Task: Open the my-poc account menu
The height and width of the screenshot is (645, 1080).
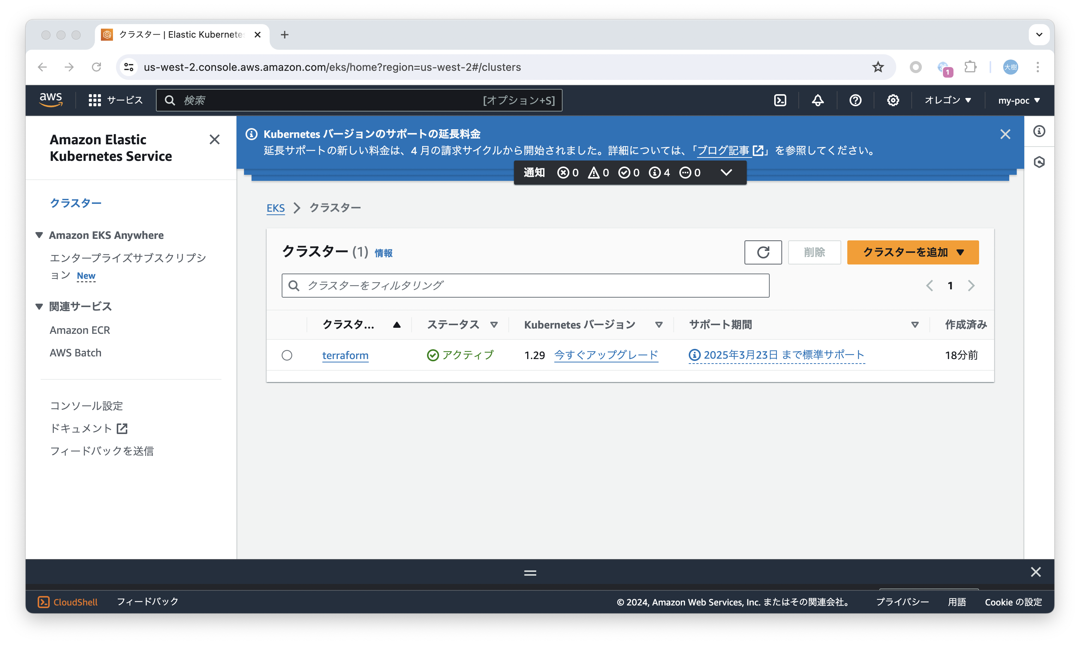Action: tap(1018, 100)
